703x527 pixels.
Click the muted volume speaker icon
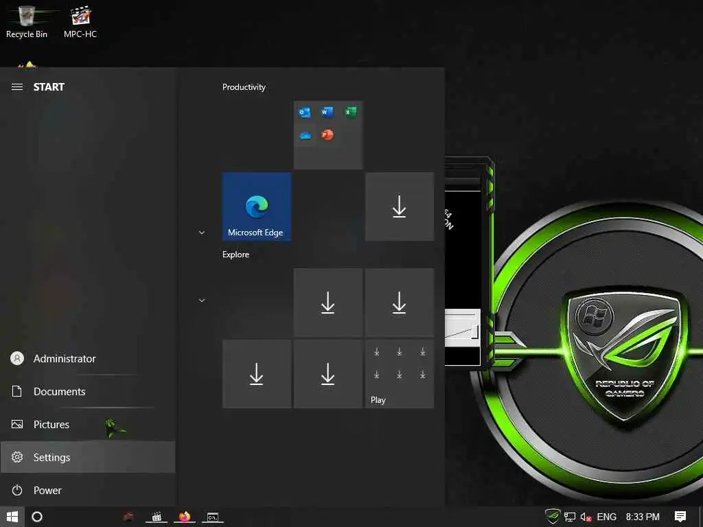coord(586,517)
